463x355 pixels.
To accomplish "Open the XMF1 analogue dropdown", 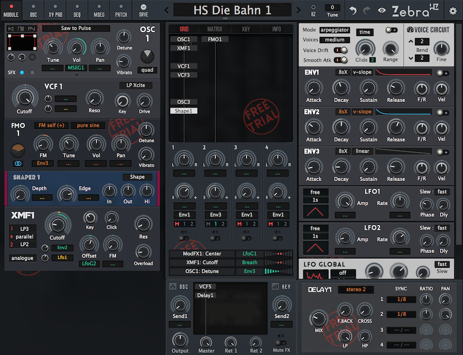I will coord(22,258).
